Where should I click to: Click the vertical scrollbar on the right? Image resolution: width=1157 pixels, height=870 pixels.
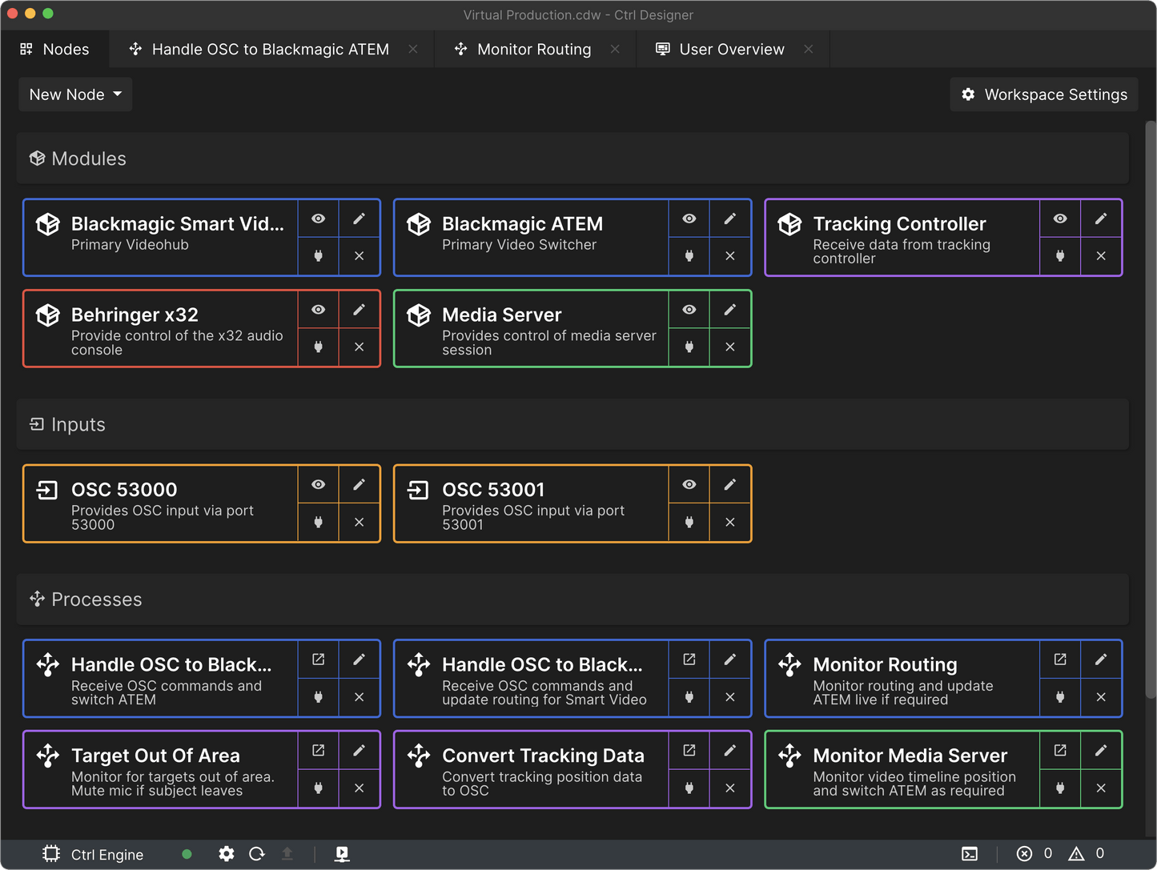(x=1151, y=400)
